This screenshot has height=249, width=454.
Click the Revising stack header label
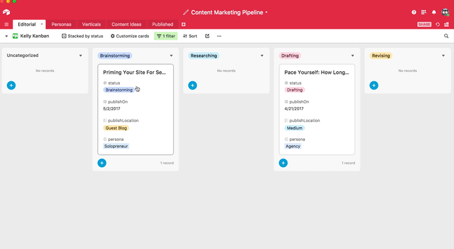point(381,56)
